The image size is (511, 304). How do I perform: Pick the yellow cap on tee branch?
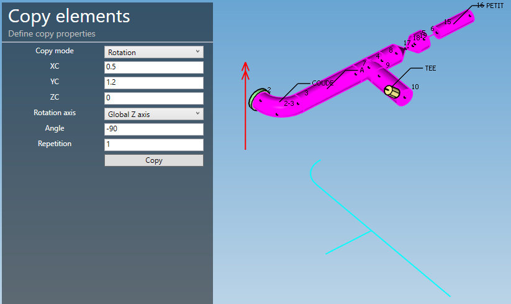click(391, 92)
